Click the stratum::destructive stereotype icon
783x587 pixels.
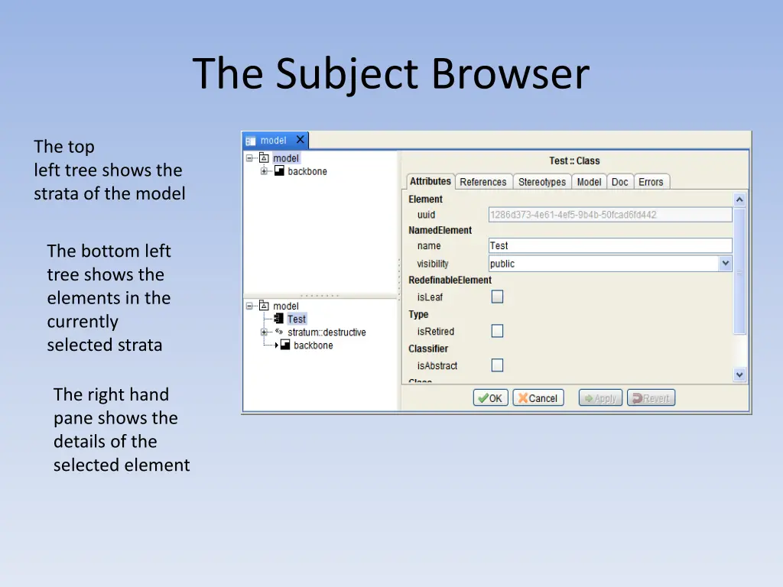coord(279,332)
